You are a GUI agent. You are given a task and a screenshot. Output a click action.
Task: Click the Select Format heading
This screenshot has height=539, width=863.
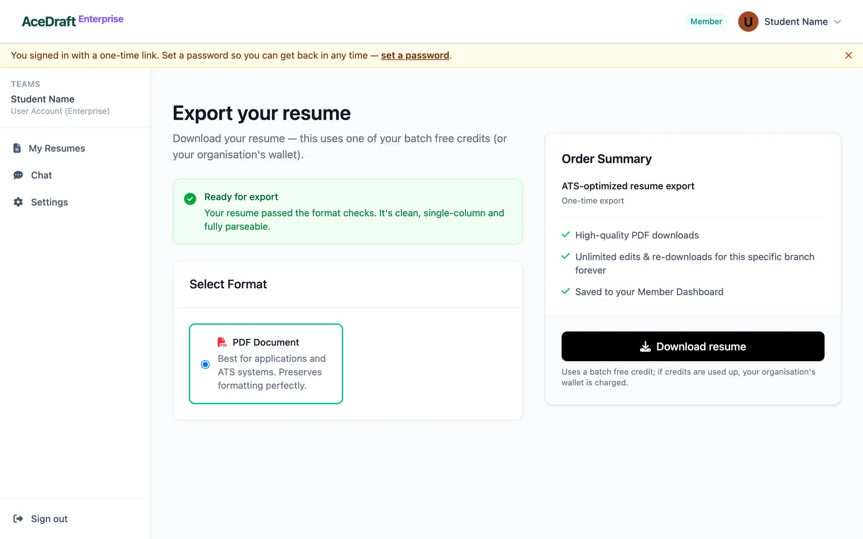[x=228, y=284]
